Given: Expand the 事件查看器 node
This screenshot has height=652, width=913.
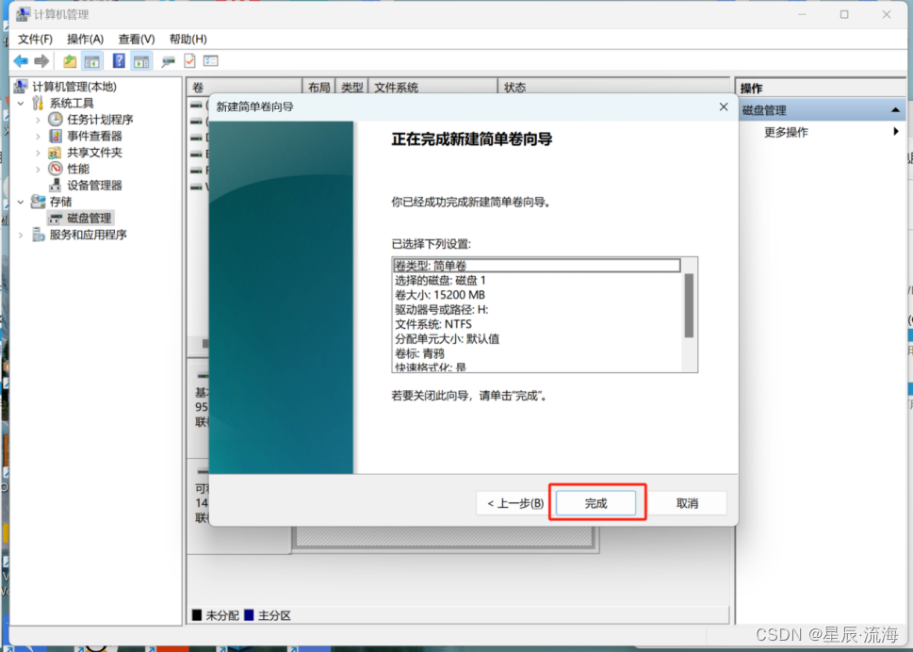Looking at the screenshot, I should pyautogui.click(x=38, y=137).
